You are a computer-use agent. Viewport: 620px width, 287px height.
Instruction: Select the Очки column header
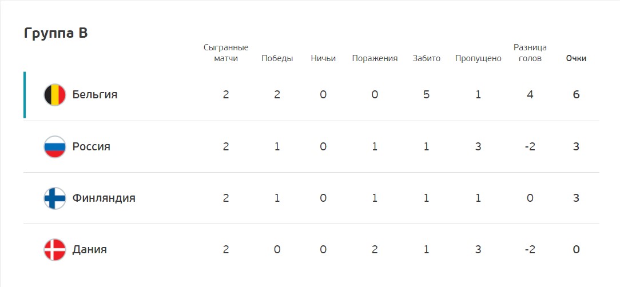click(576, 58)
